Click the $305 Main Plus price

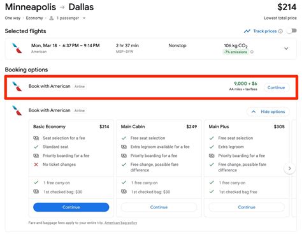[279, 127]
